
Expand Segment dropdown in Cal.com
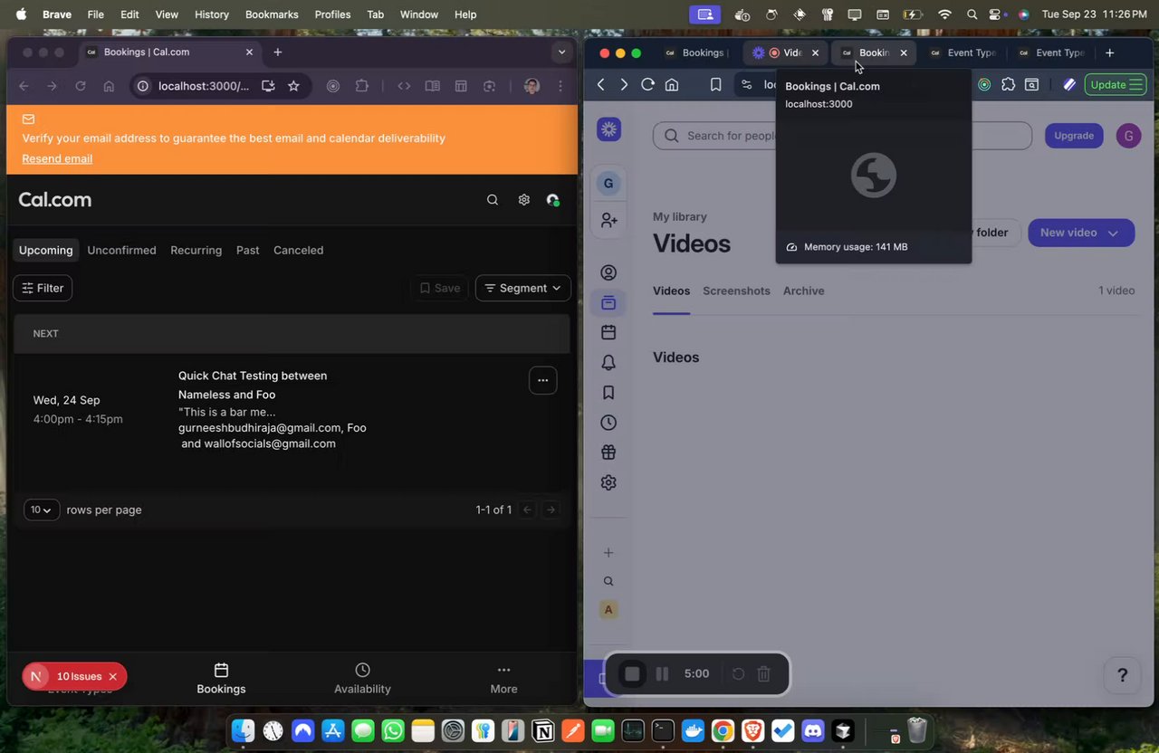coord(522,288)
